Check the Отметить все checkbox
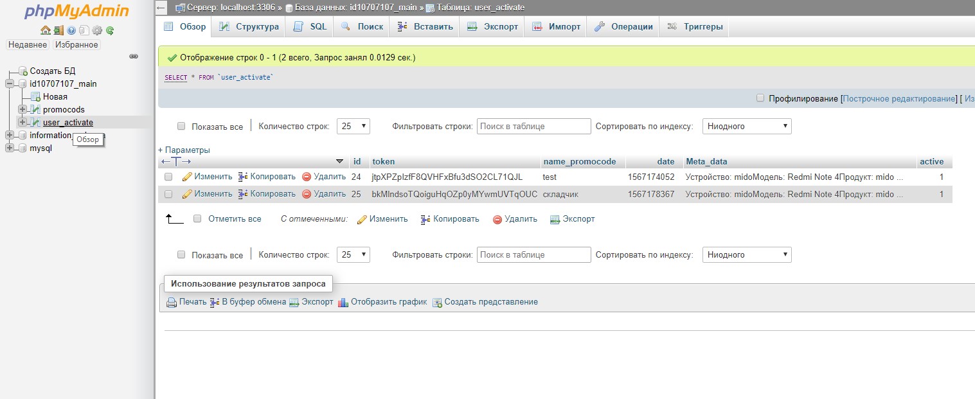Screen dimensions: 975x399 197,218
